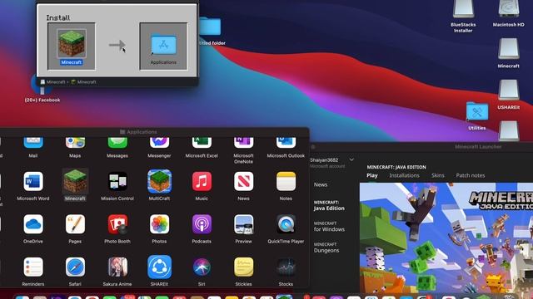Select the untitled folder on the desktop
Image resolution: width=533 pixels, height=299 pixels.
point(210,27)
